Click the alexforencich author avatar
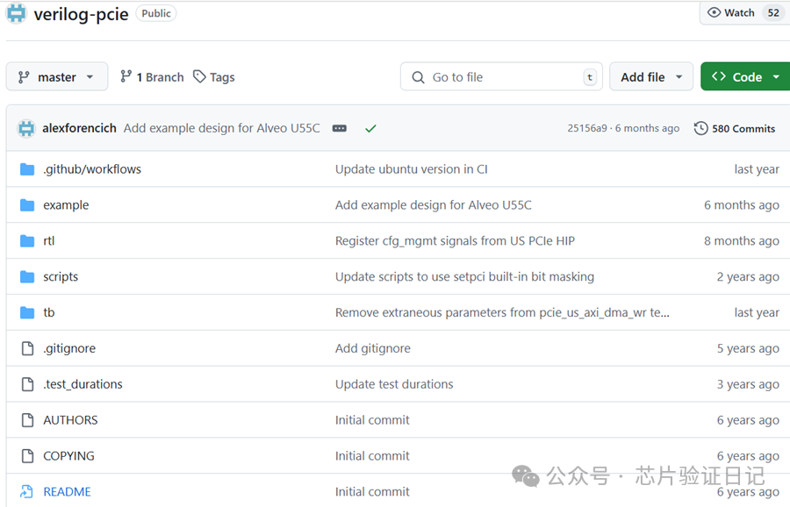 (x=26, y=128)
